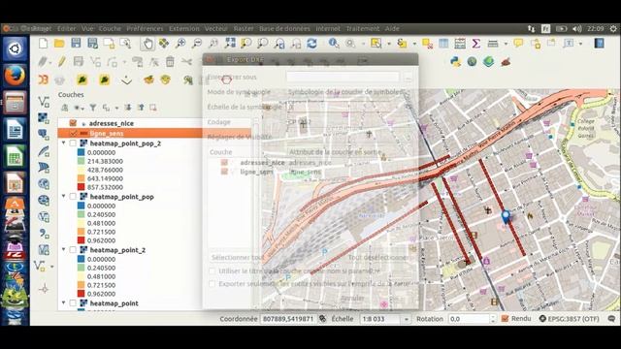The image size is (621, 349).
Task: Click Tout désélectionner button
Action: pos(377,258)
